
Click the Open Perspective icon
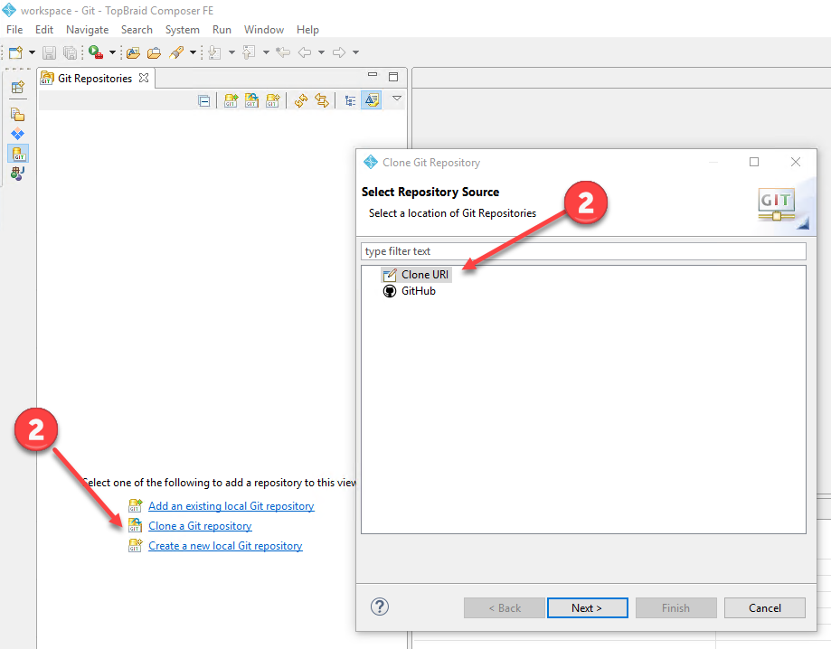(17, 87)
